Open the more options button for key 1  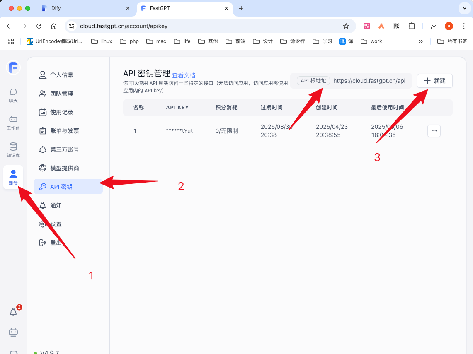click(434, 131)
